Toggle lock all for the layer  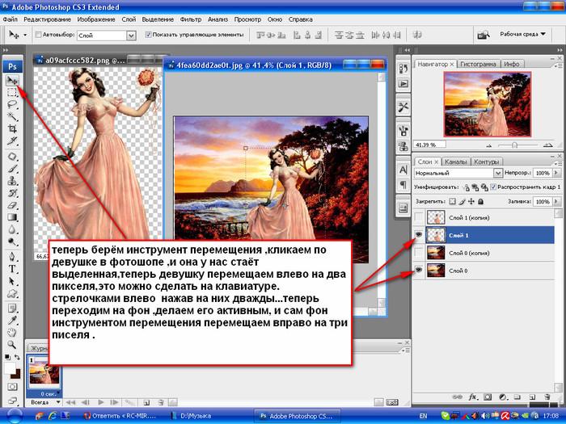click(x=480, y=202)
